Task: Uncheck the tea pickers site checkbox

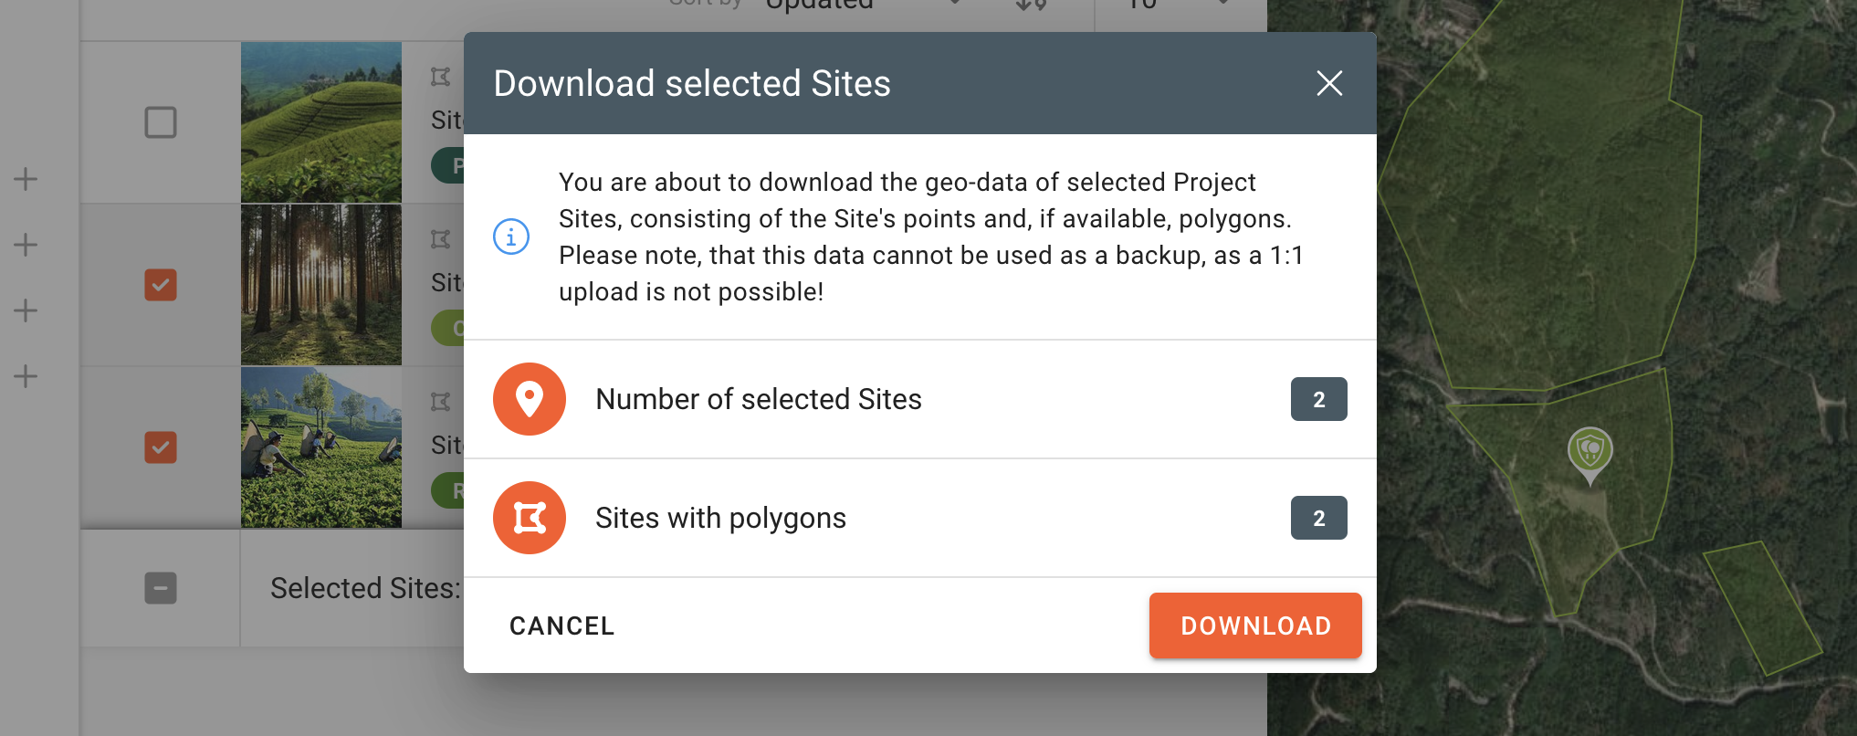Action: pyautogui.click(x=161, y=447)
